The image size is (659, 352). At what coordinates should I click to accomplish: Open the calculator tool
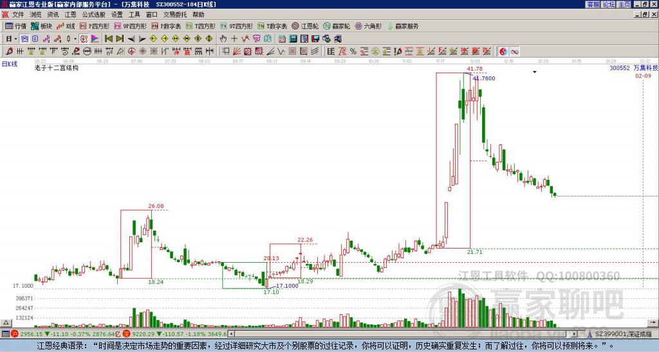[293, 39]
